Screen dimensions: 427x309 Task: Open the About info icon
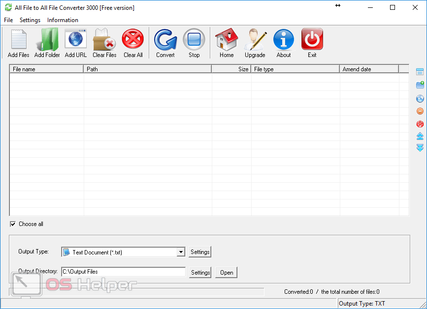[284, 40]
